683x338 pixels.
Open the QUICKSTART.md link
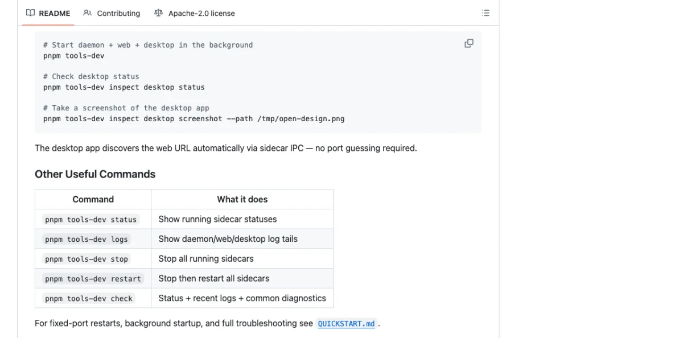click(346, 324)
